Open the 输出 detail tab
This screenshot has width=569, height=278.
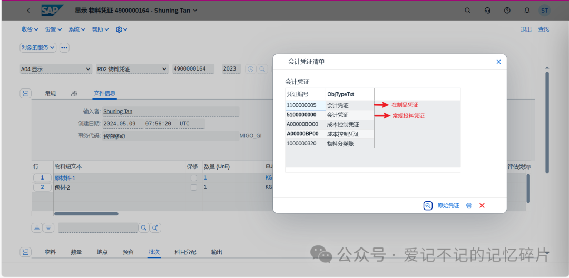217,252
